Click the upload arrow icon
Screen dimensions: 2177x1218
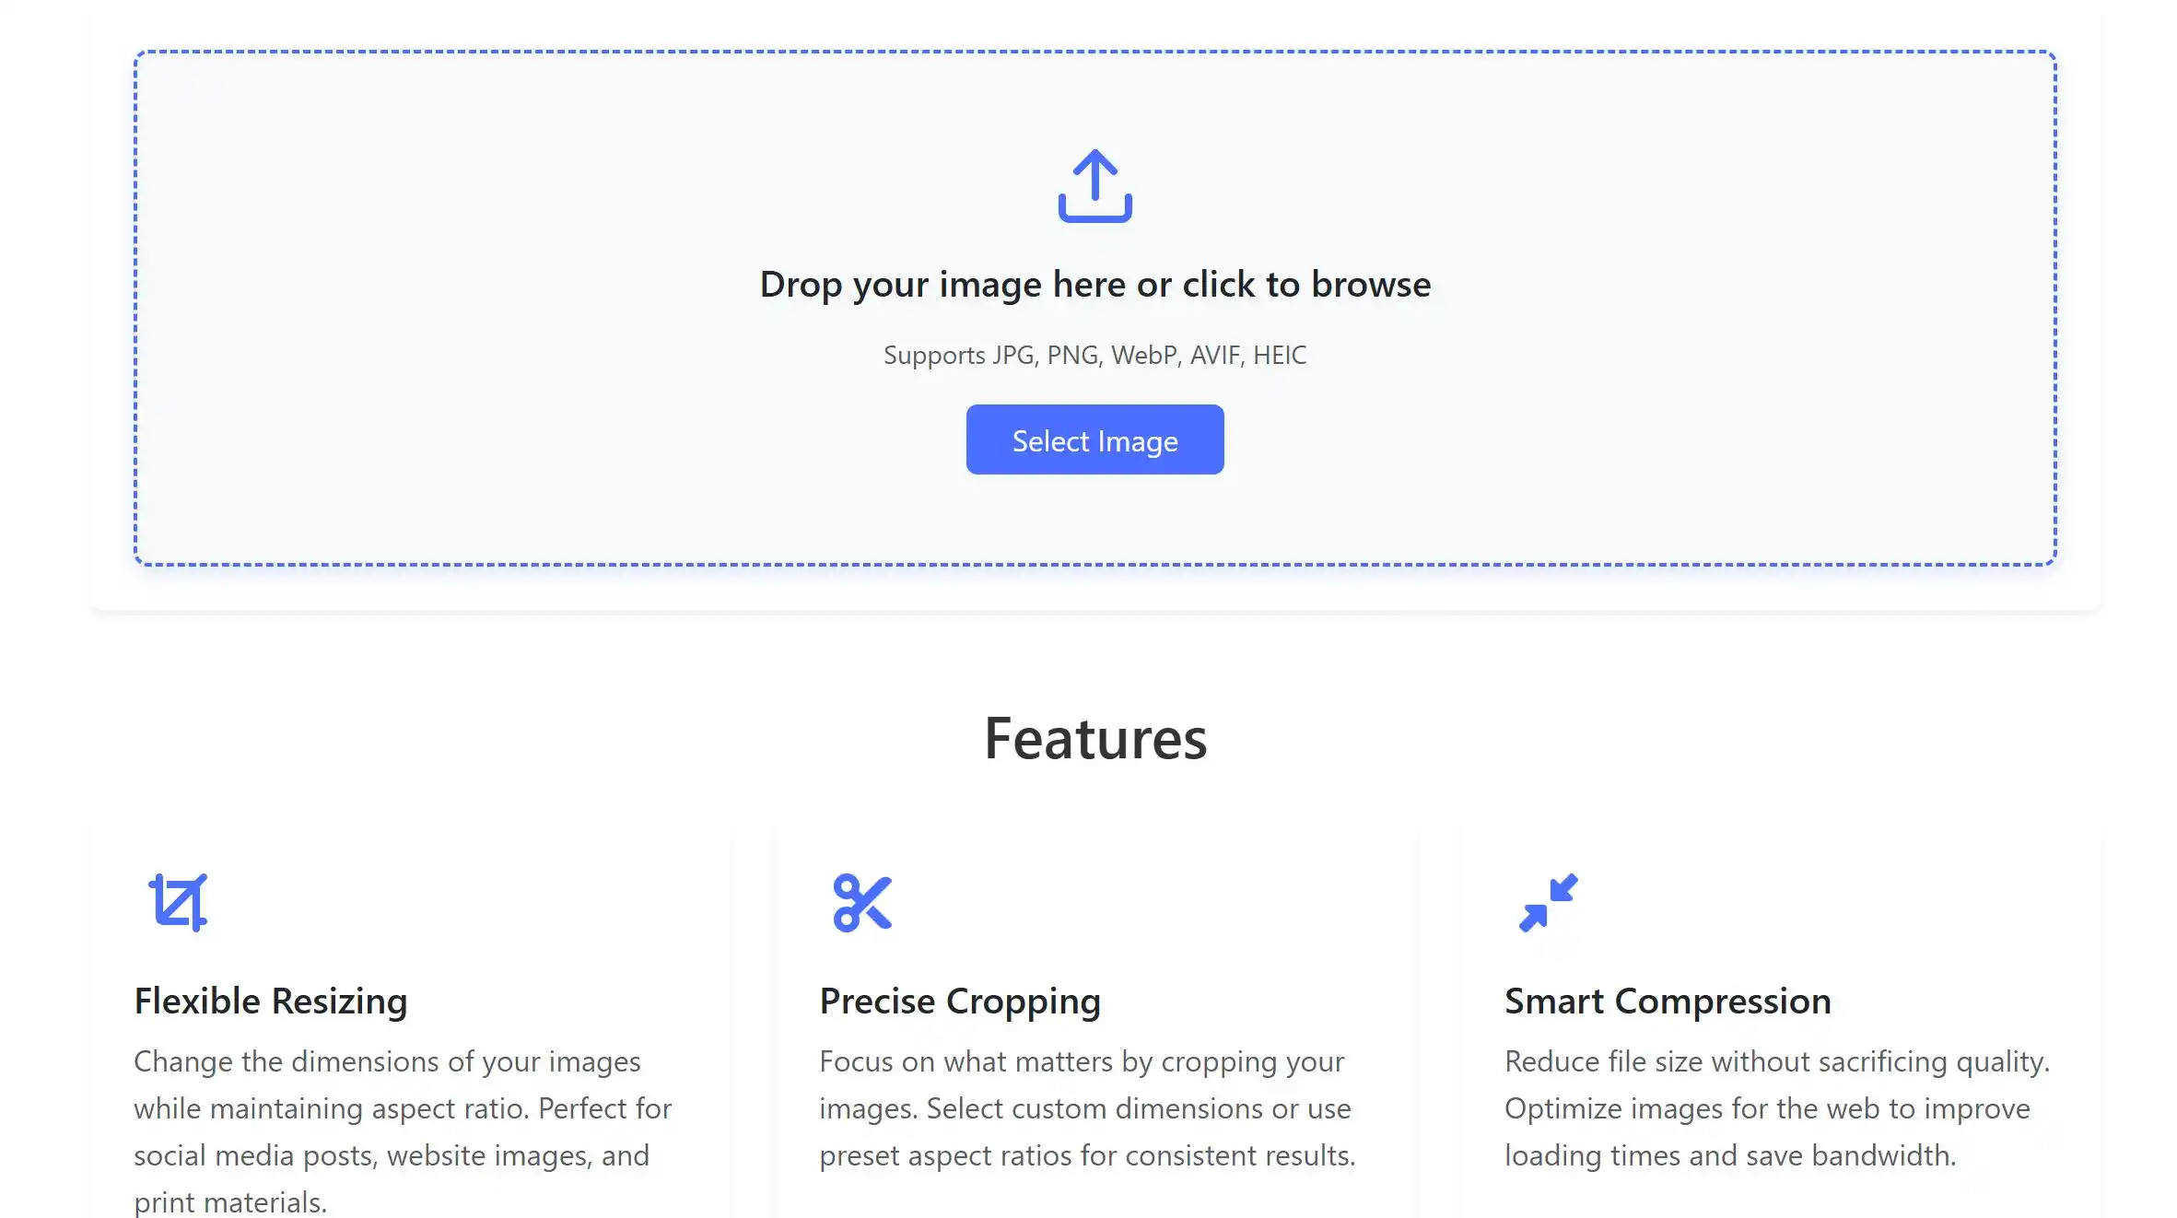[1094, 186]
